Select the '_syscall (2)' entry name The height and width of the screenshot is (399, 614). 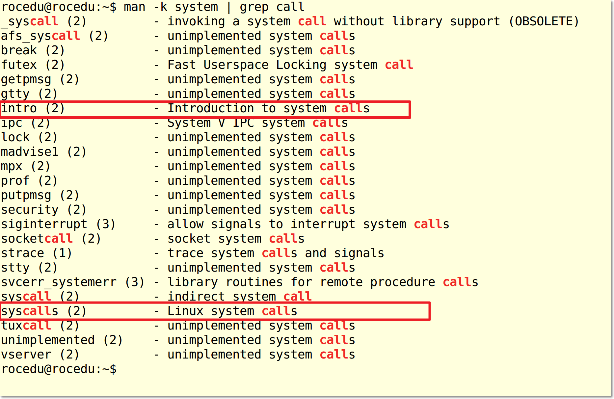[x=44, y=21]
